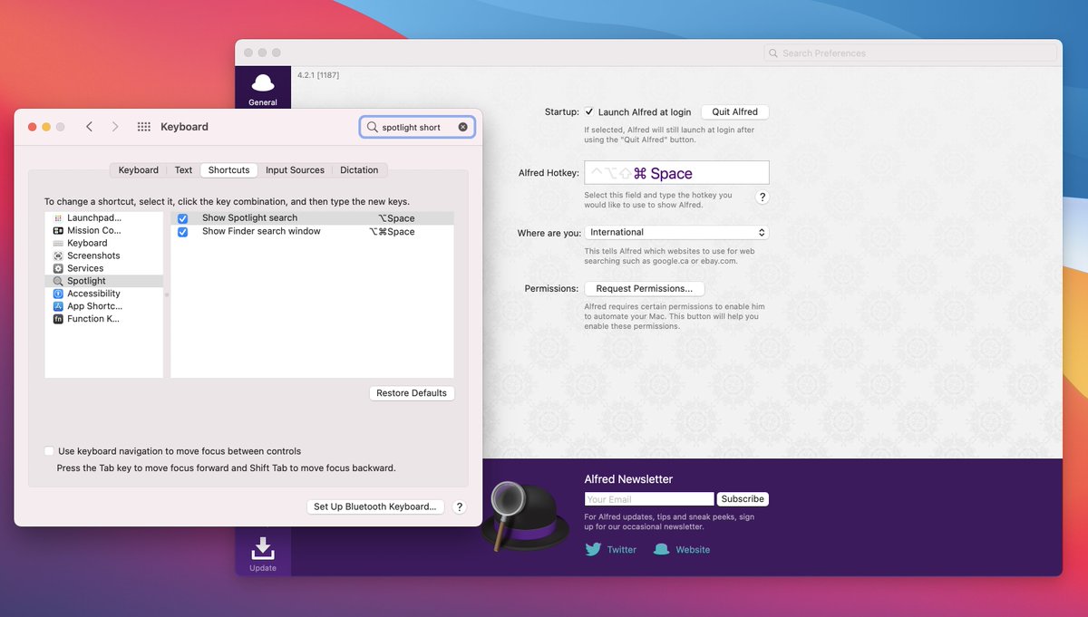Select Show Spotlight search row label
The width and height of the screenshot is (1088, 617).
click(249, 218)
